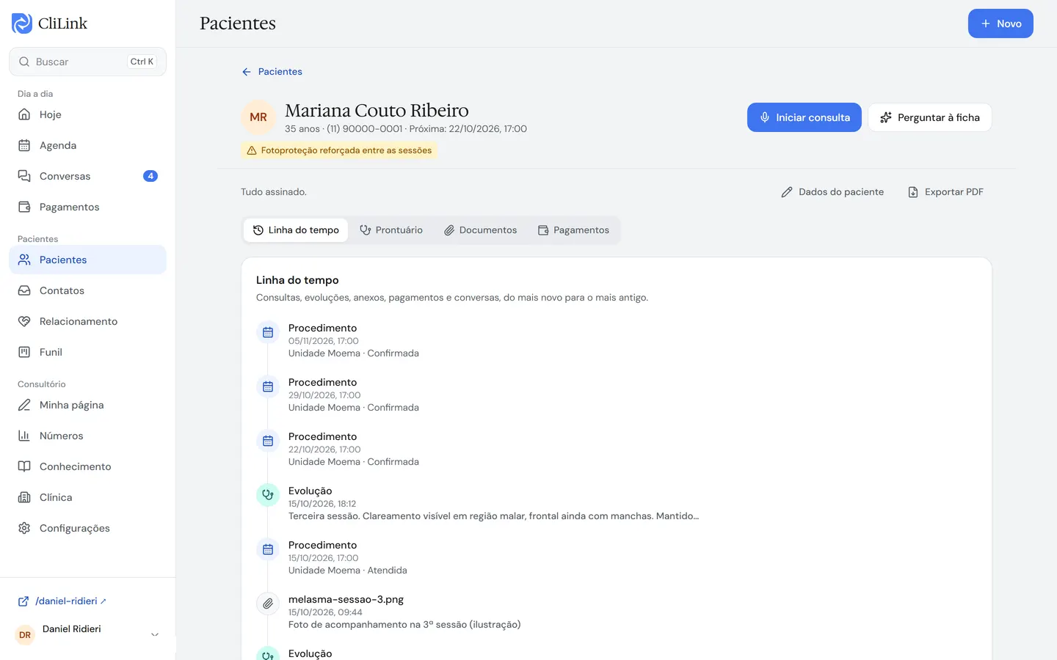Click the Fotoproteção reforçada alert tag
Viewport: 1057px width, 660px height.
coord(339,150)
